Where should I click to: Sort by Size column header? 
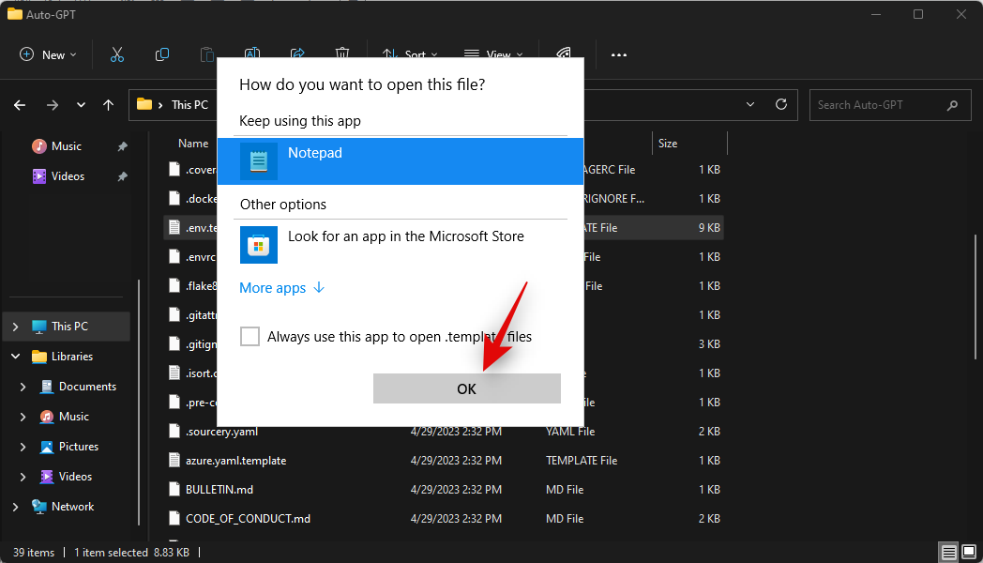click(x=668, y=144)
